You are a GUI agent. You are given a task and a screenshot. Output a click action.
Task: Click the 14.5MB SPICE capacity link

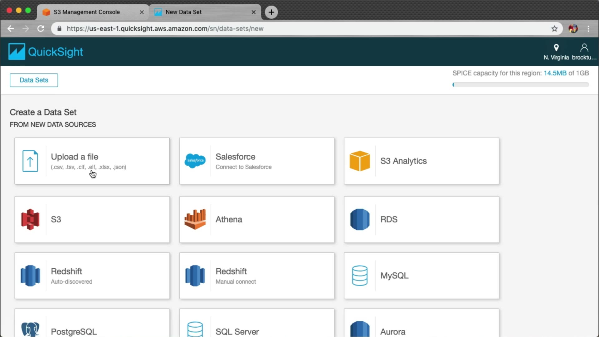click(x=555, y=73)
